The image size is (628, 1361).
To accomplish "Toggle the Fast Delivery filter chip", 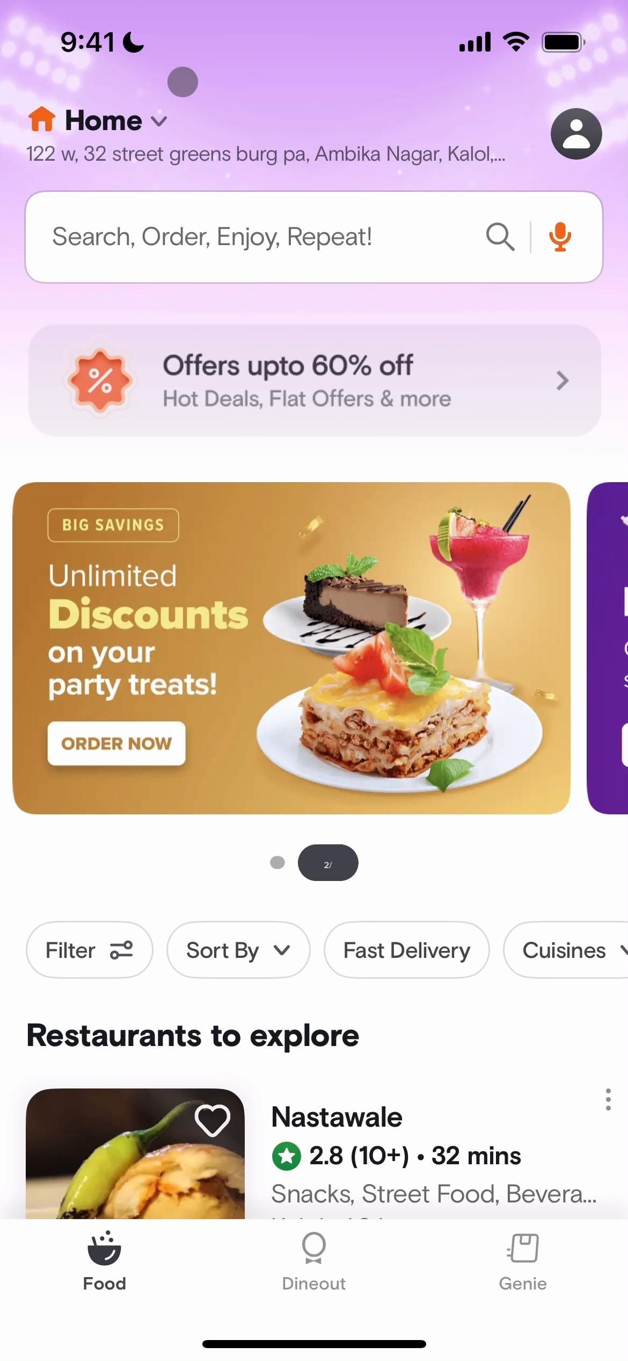I will (x=406, y=950).
